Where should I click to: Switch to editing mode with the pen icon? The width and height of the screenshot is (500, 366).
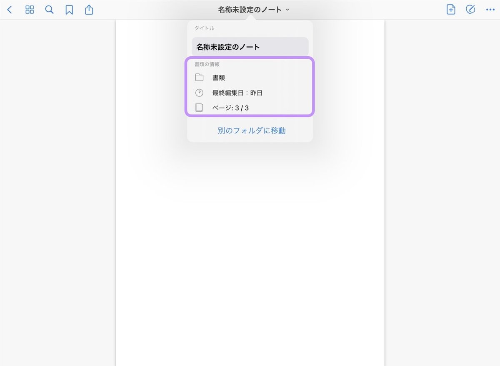470,9
